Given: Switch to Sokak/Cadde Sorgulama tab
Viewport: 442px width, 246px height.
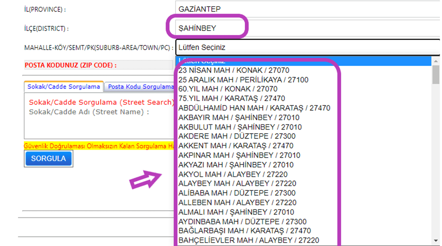Looking at the screenshot, I should (64, 87).
